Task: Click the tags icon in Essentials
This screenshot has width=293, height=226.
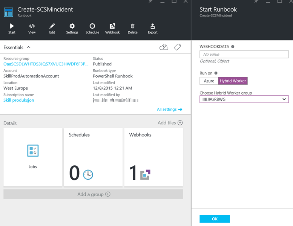Action: pyautogui.click(x=177, y=47)
